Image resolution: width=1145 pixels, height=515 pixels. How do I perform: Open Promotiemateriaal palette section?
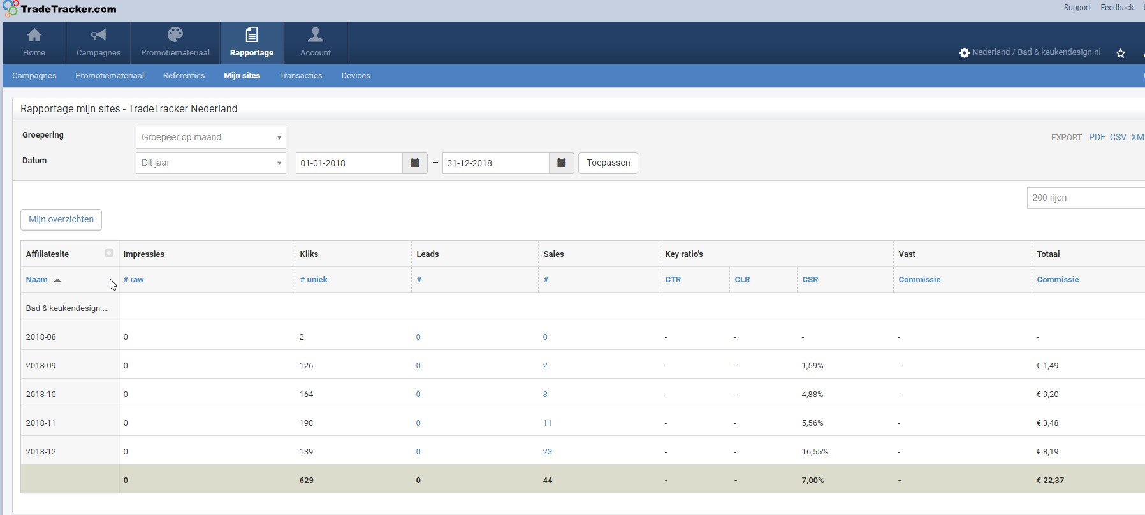[175, 43]
